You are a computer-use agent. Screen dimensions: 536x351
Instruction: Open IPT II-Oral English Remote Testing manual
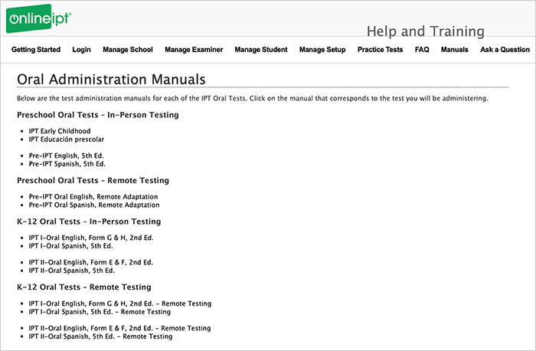(119, 328)
